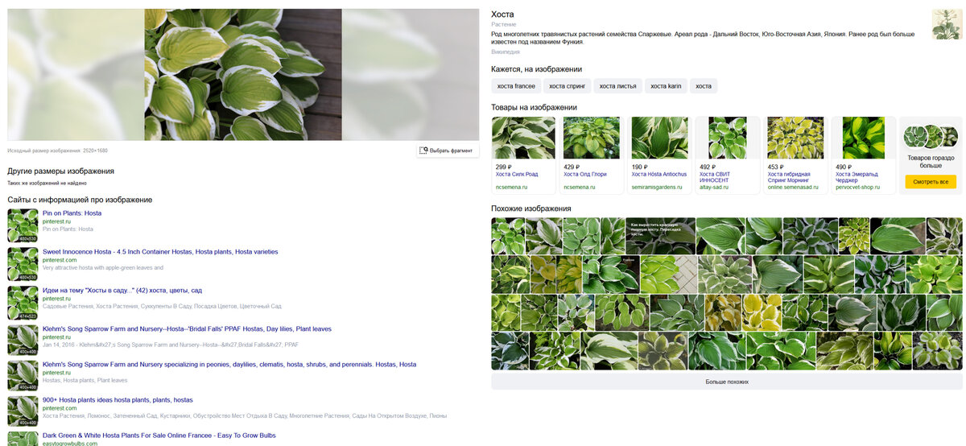This screenshot has height=446, width=966.
Task: Open the 'Хоста Эмеральд Чарджер' product image
Action: 863,138
